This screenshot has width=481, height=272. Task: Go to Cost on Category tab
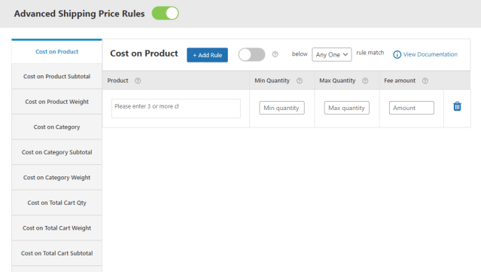[x=56, y=127]
